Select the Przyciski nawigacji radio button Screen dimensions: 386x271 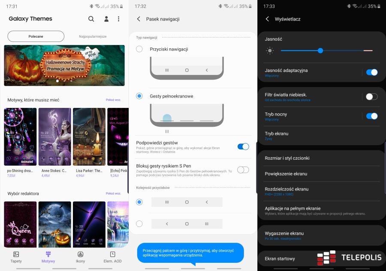[139, 49]
